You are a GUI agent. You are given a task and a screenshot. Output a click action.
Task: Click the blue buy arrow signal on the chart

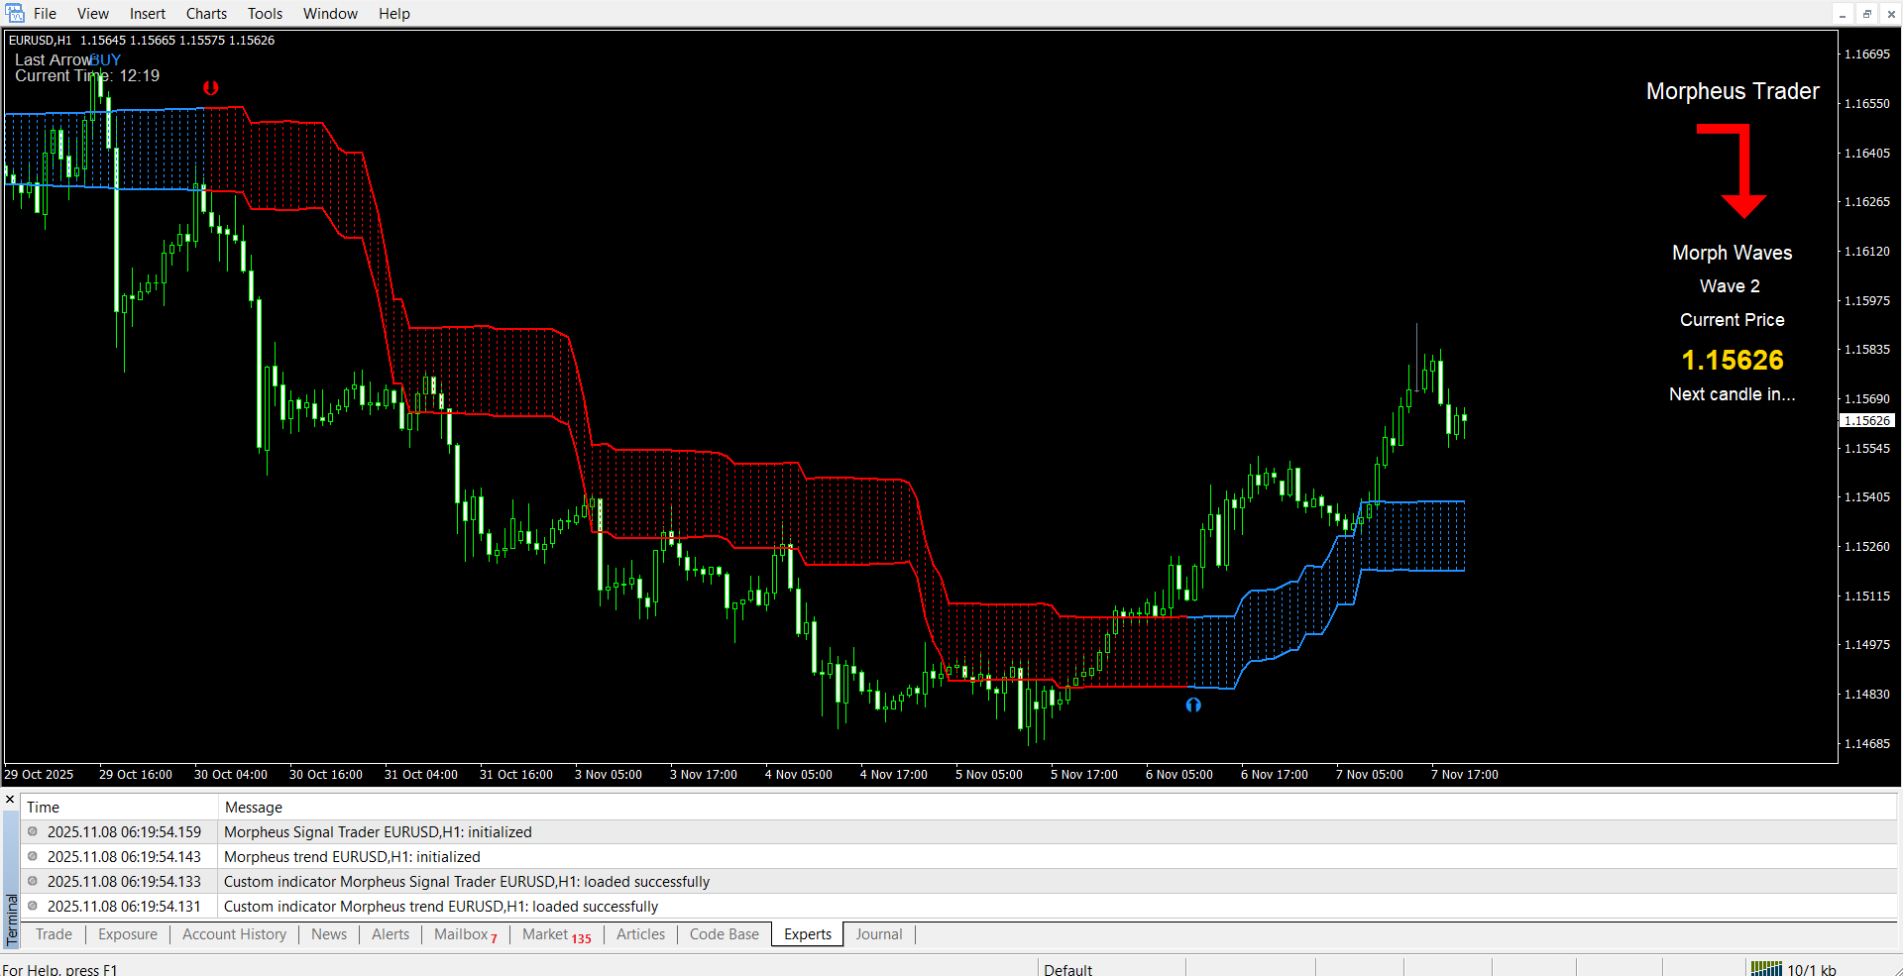[1193, 705]
